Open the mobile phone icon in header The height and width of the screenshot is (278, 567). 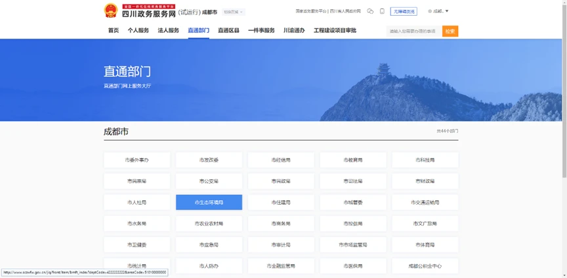[x=382, y=11]
